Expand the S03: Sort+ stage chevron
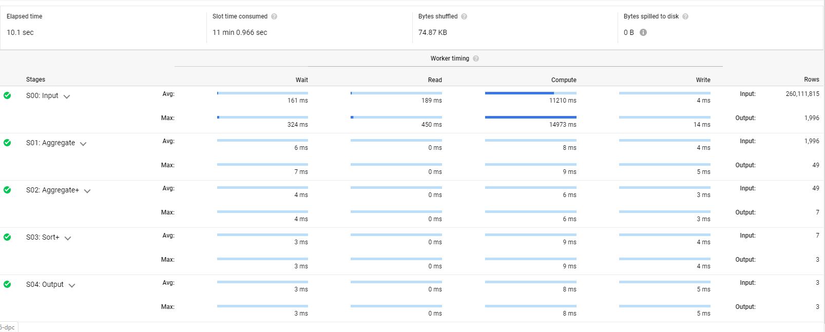825x332 pixels. coord(68,238)
